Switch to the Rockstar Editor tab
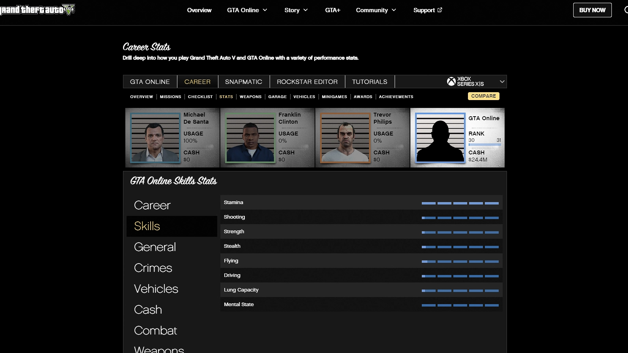This screenshot has width=628, height=353. click(307, 82)
